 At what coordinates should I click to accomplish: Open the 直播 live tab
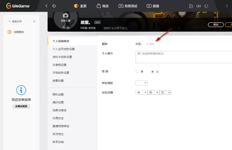pos(153,6)
